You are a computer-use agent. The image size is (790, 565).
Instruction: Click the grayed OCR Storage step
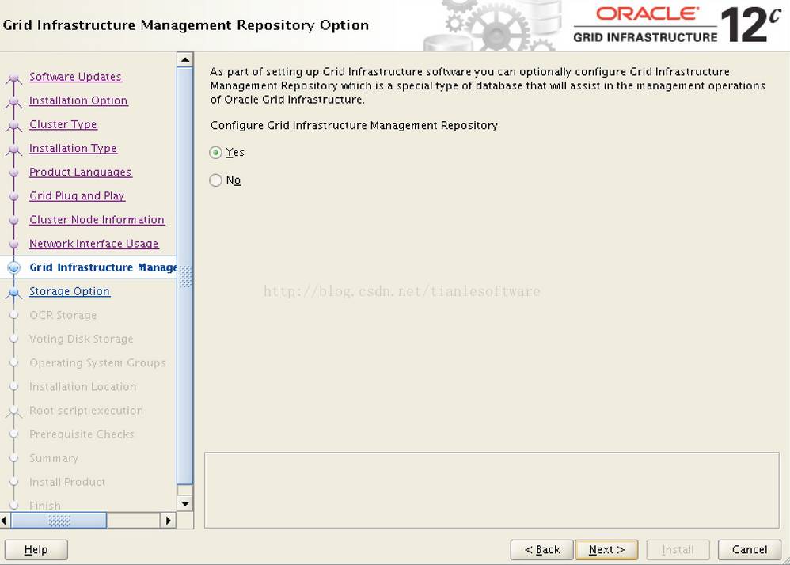click(x=63, y=315)
